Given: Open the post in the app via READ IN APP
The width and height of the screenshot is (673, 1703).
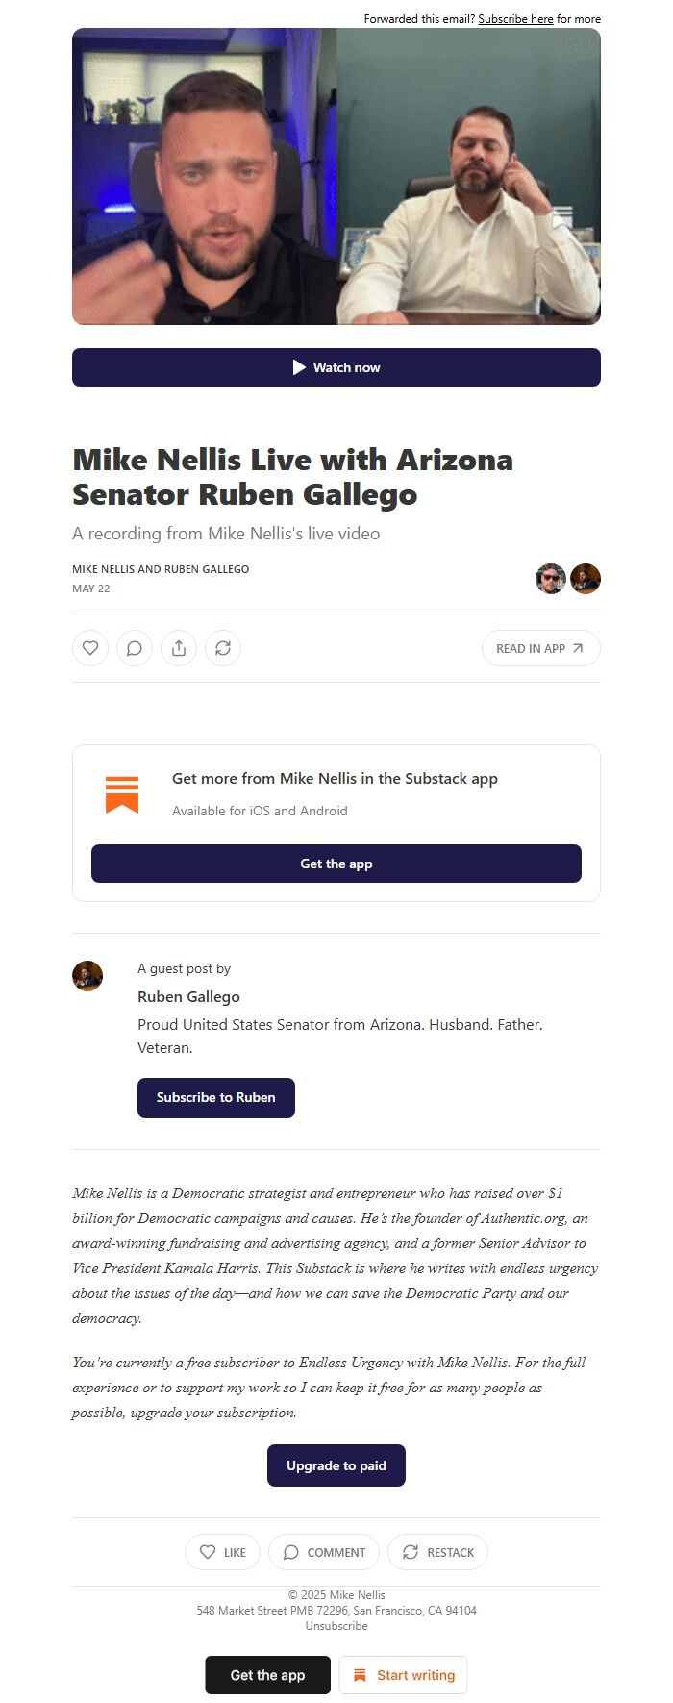Looking at the screenshot, I should tap(540, 648).
